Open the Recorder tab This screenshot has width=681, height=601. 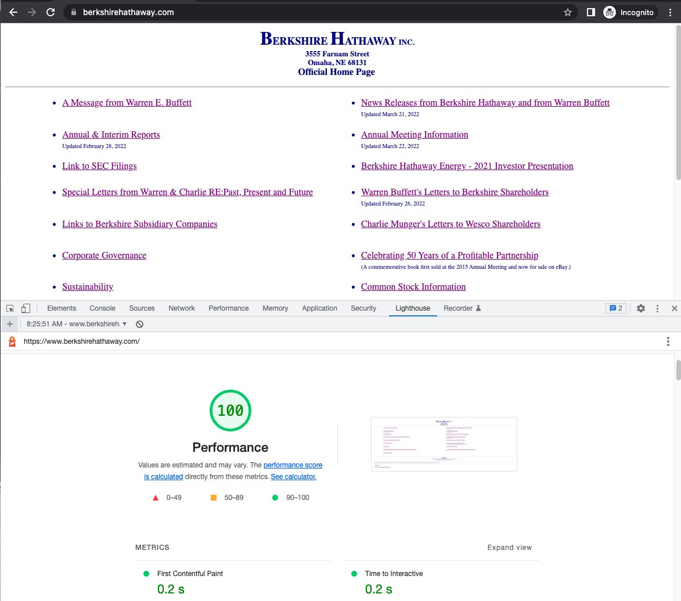tap(462, 308)
